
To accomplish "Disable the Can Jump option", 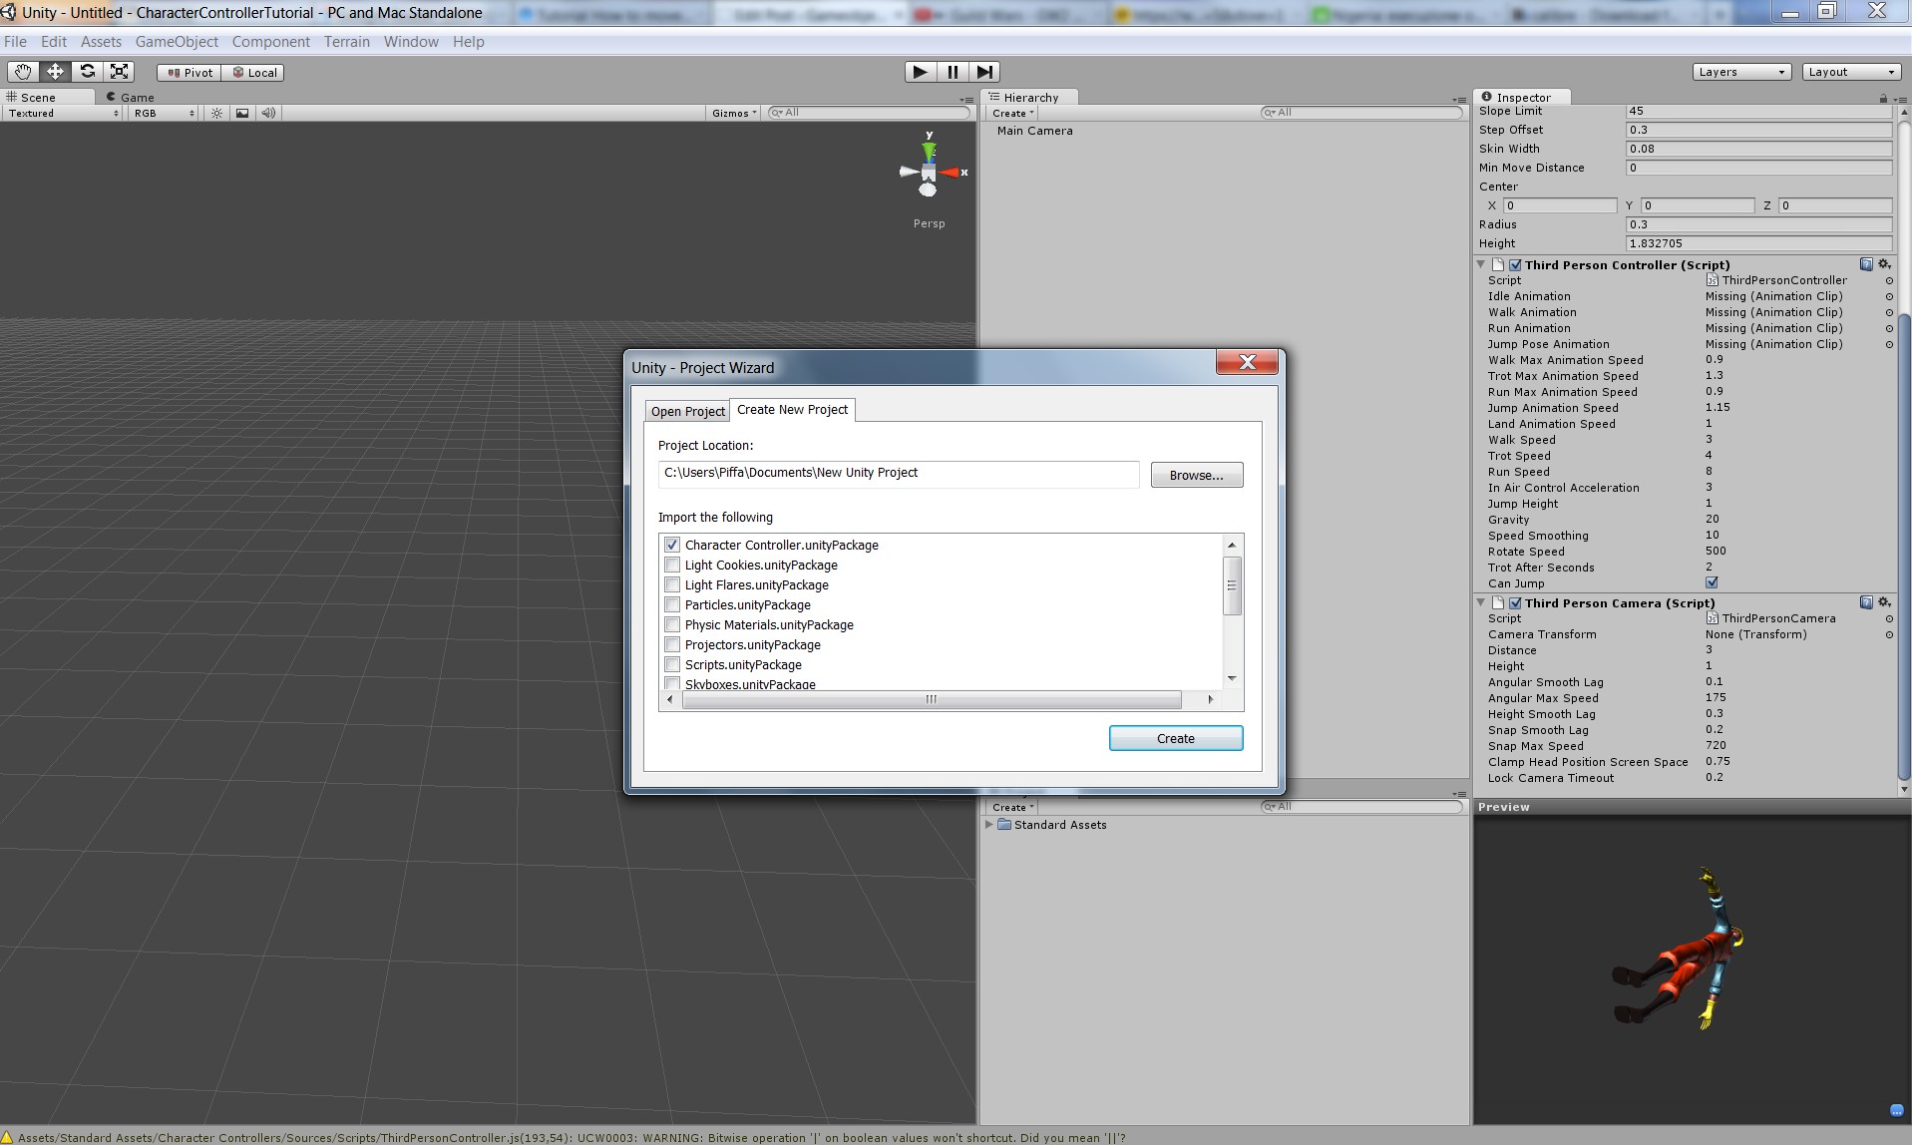I will [1712, 583].
